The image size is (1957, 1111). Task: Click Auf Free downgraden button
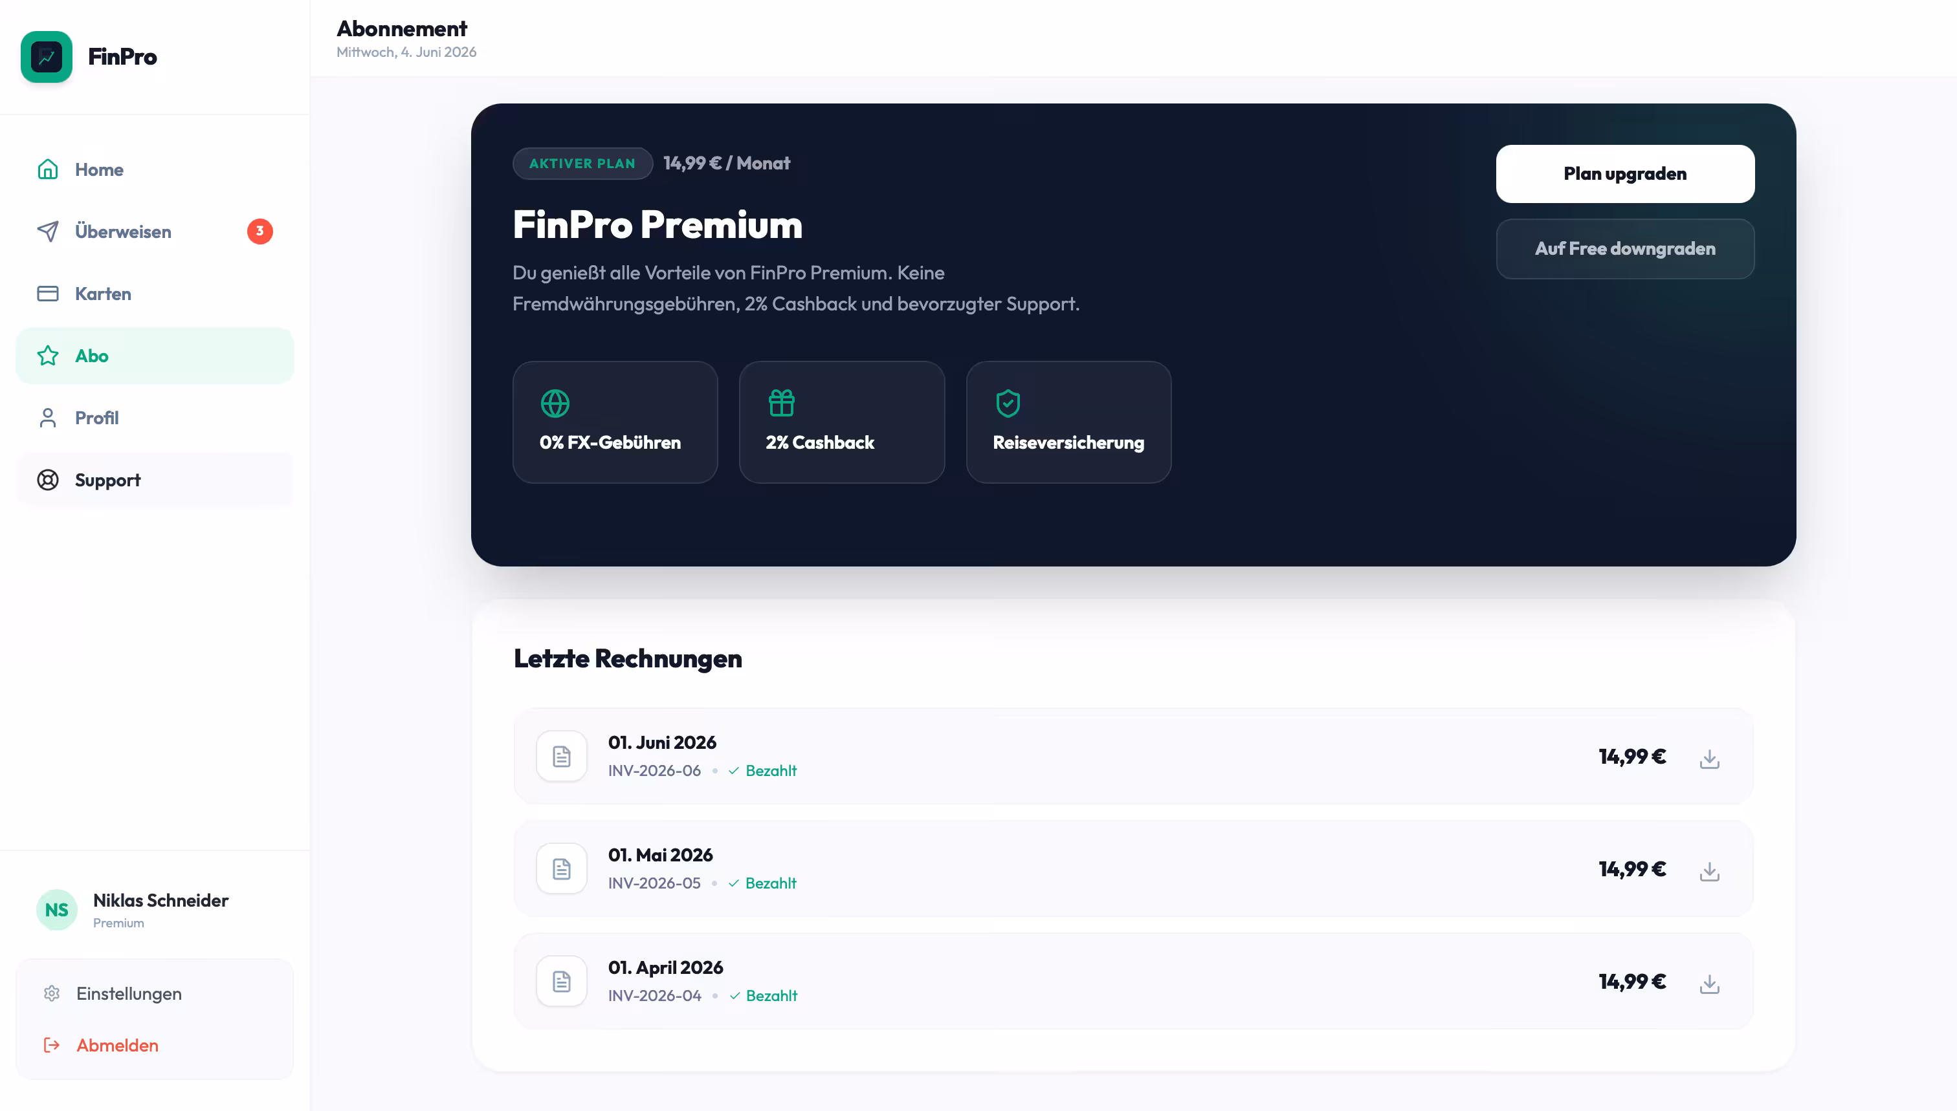pyautogui.click(x=1625, y=249)
